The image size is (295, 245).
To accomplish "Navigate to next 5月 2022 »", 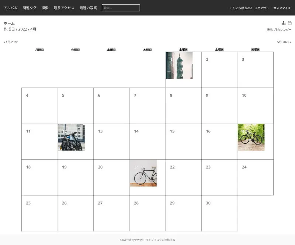I will (x=284, y=42).
